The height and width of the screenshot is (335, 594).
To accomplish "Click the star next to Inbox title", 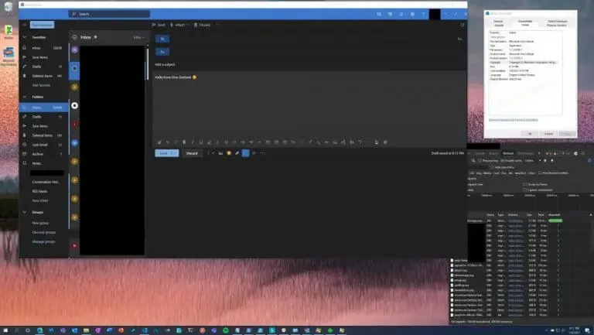I will (96, 36).
